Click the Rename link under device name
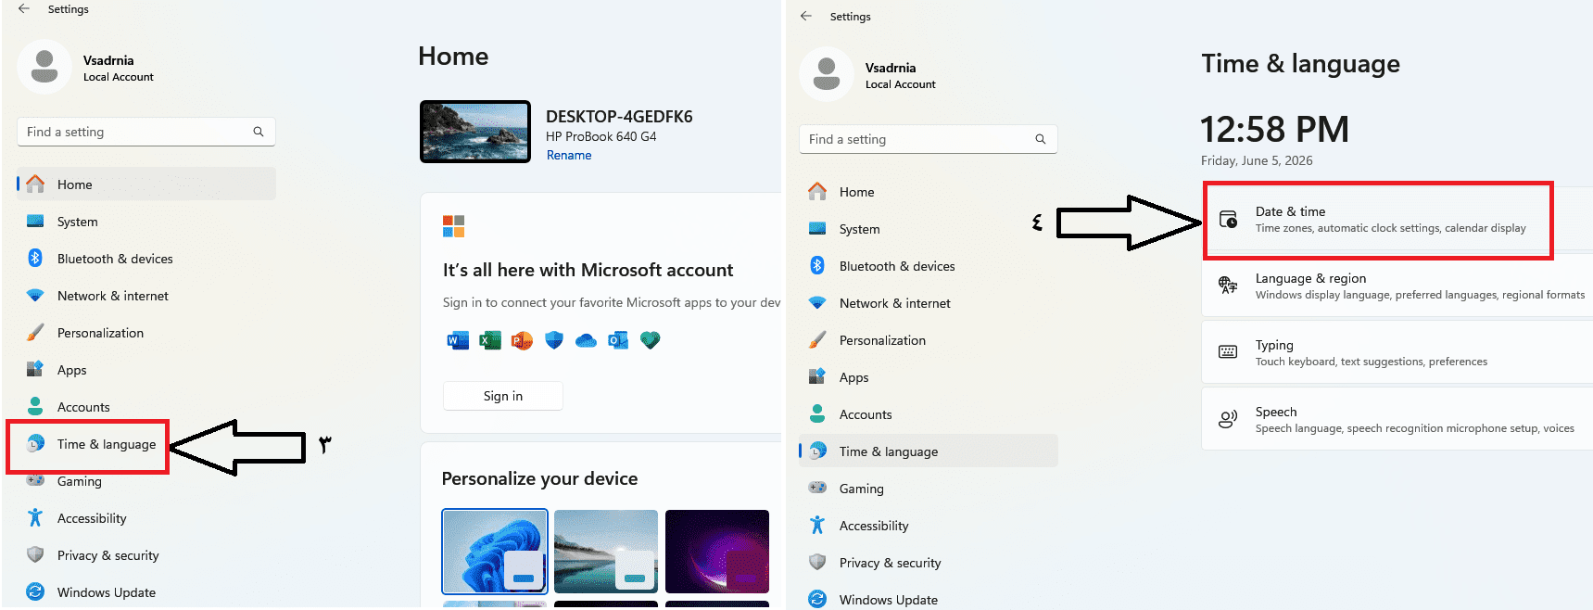Image resolution: width=1593 pixels, height=610 pixels. pyautogui.click(x=569, y=155)
